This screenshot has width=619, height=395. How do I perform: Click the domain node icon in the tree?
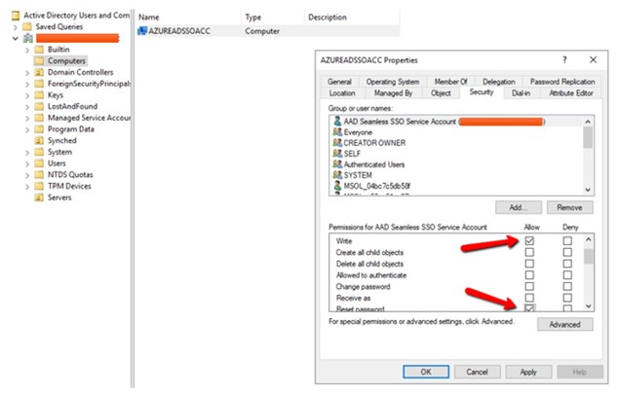click(28, 38)
